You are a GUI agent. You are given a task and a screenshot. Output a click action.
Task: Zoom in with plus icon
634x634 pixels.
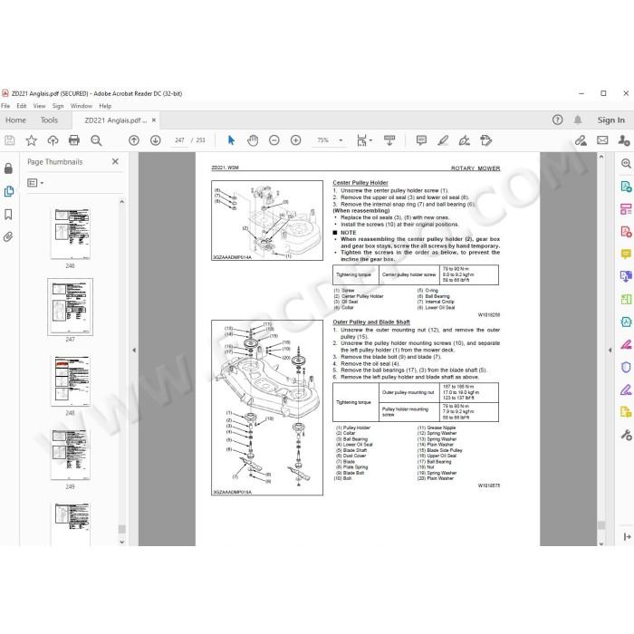click(x=295, y=140)
